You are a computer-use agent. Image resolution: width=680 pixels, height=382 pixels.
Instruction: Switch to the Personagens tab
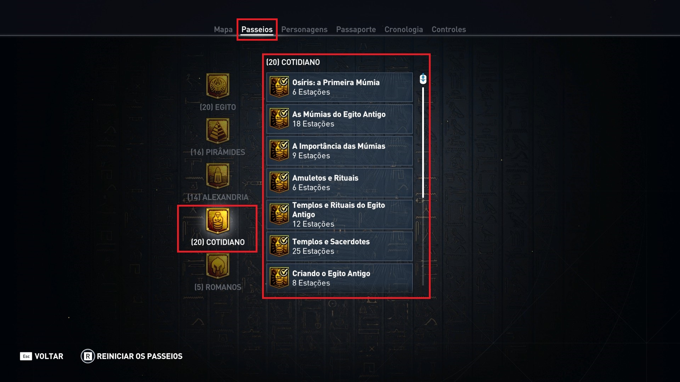304,29
